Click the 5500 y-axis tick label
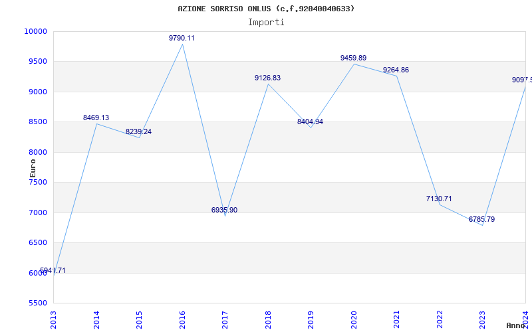The image size is (532, 332). click(37, 303)
